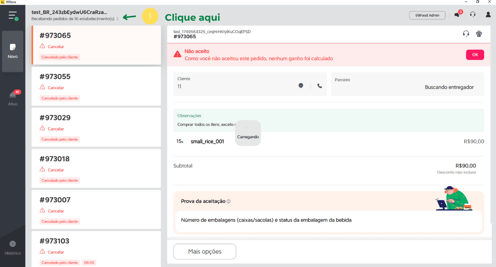
Task: Switch to the Ativo tab
Action: tap(13, 98)
